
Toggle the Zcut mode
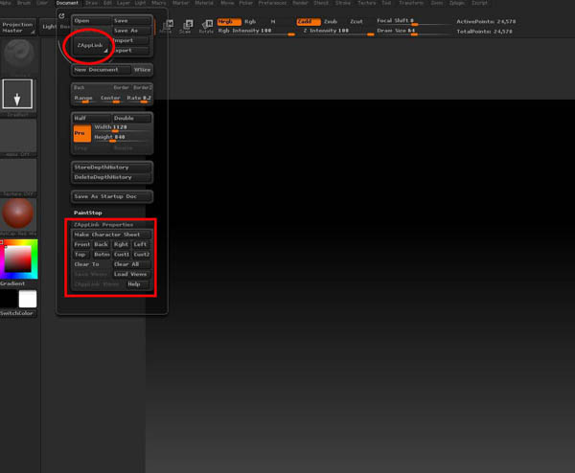click(x=356, y=22)
